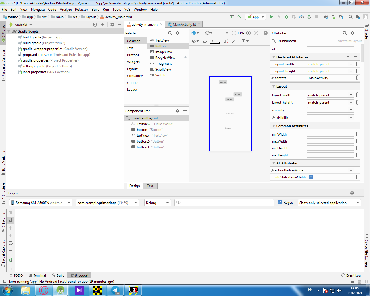
Task: Clear all constraints in the layout
Action: pyautogui.click(x=226, y=41)
